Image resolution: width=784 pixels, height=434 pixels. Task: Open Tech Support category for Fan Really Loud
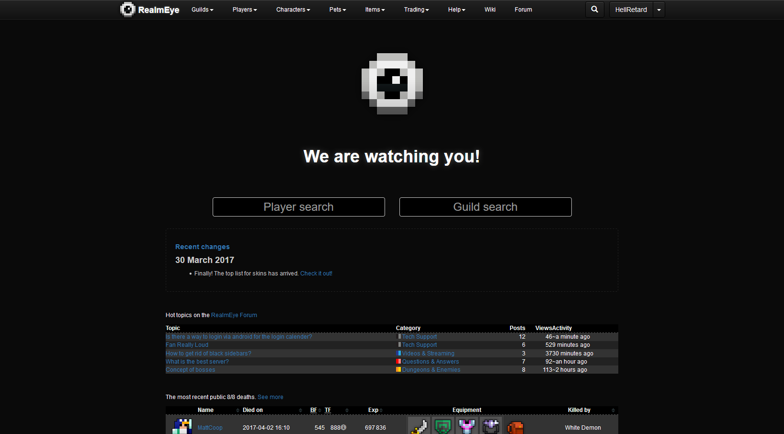click(x=420, y=345)
